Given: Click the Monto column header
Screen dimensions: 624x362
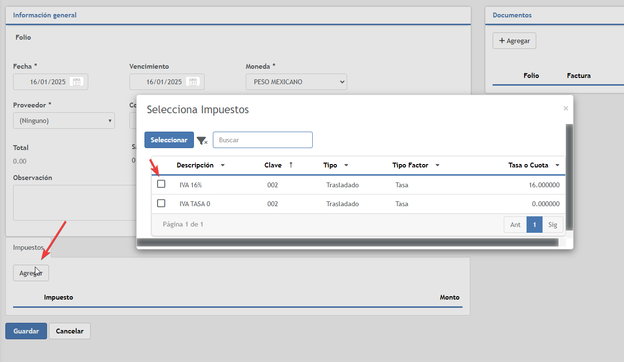Looking at the screenshot, I should pyautogui.click(x=449, y=297).
